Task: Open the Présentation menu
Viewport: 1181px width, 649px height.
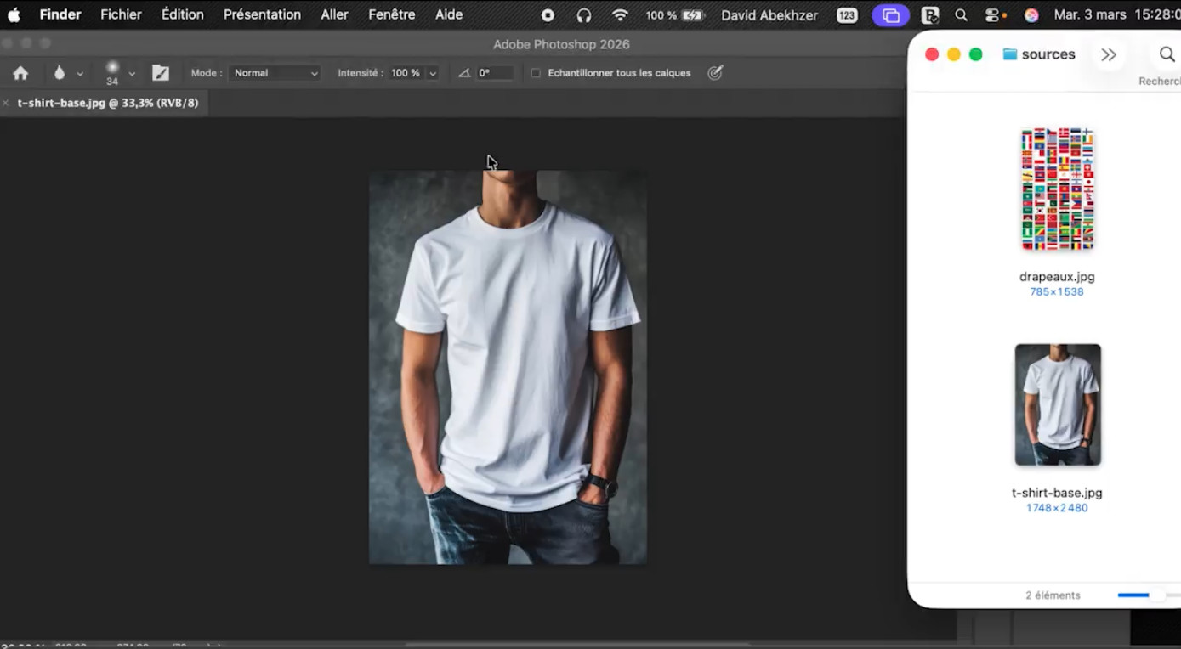Action: click(262, 14)
